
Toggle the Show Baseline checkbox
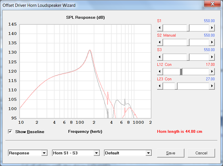click(x=10, y=132)
